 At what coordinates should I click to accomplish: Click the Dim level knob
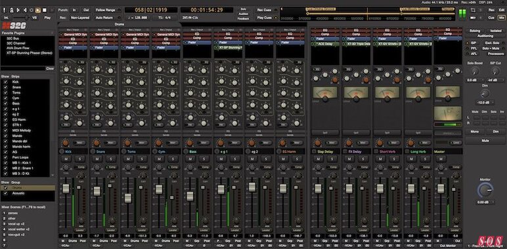[485, 94]
